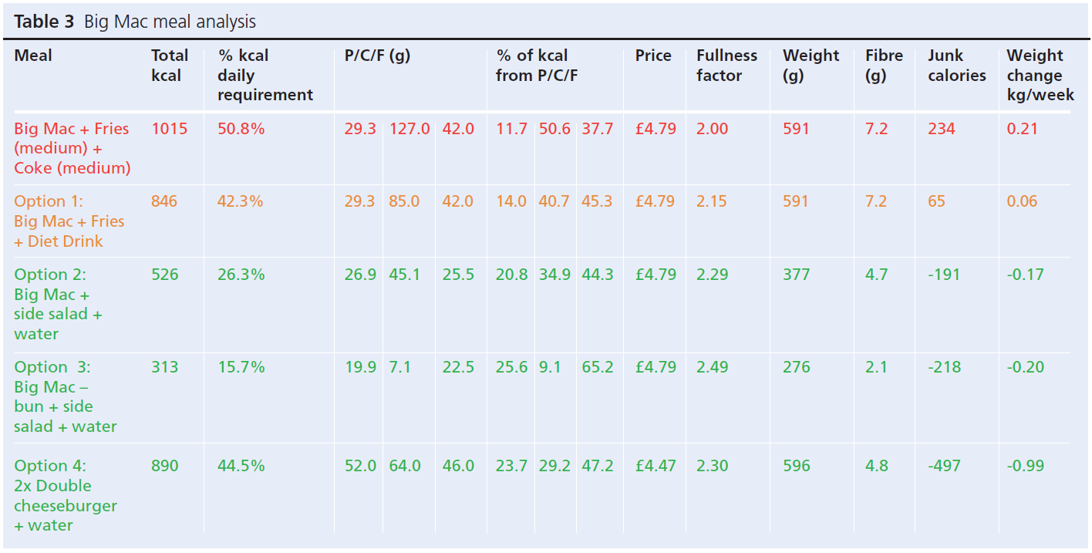Click the Option 2 side salad meal label
1092x553 pixels.
pyautogui.click(x=58, y=304)
